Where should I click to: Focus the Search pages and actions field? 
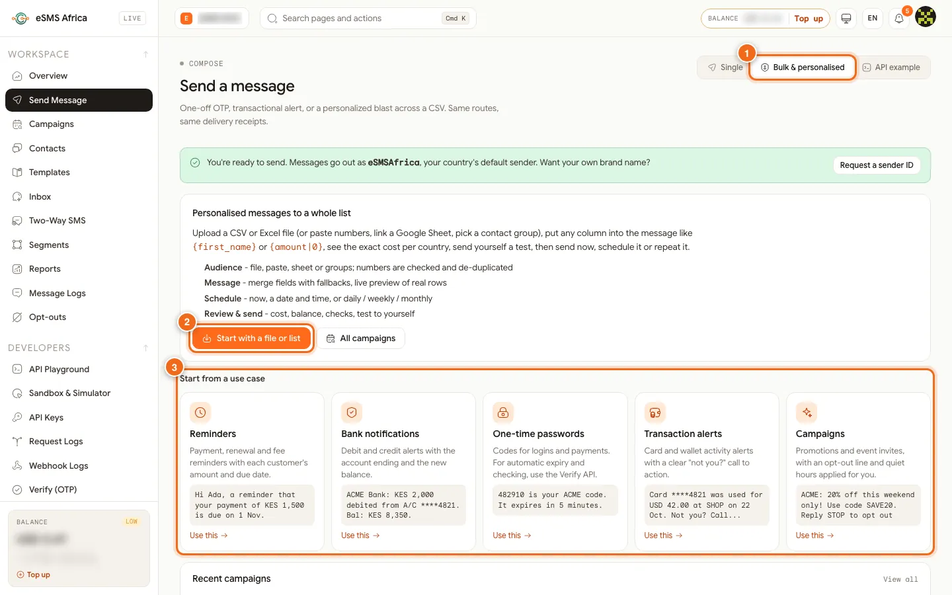[x=368, y=19]
